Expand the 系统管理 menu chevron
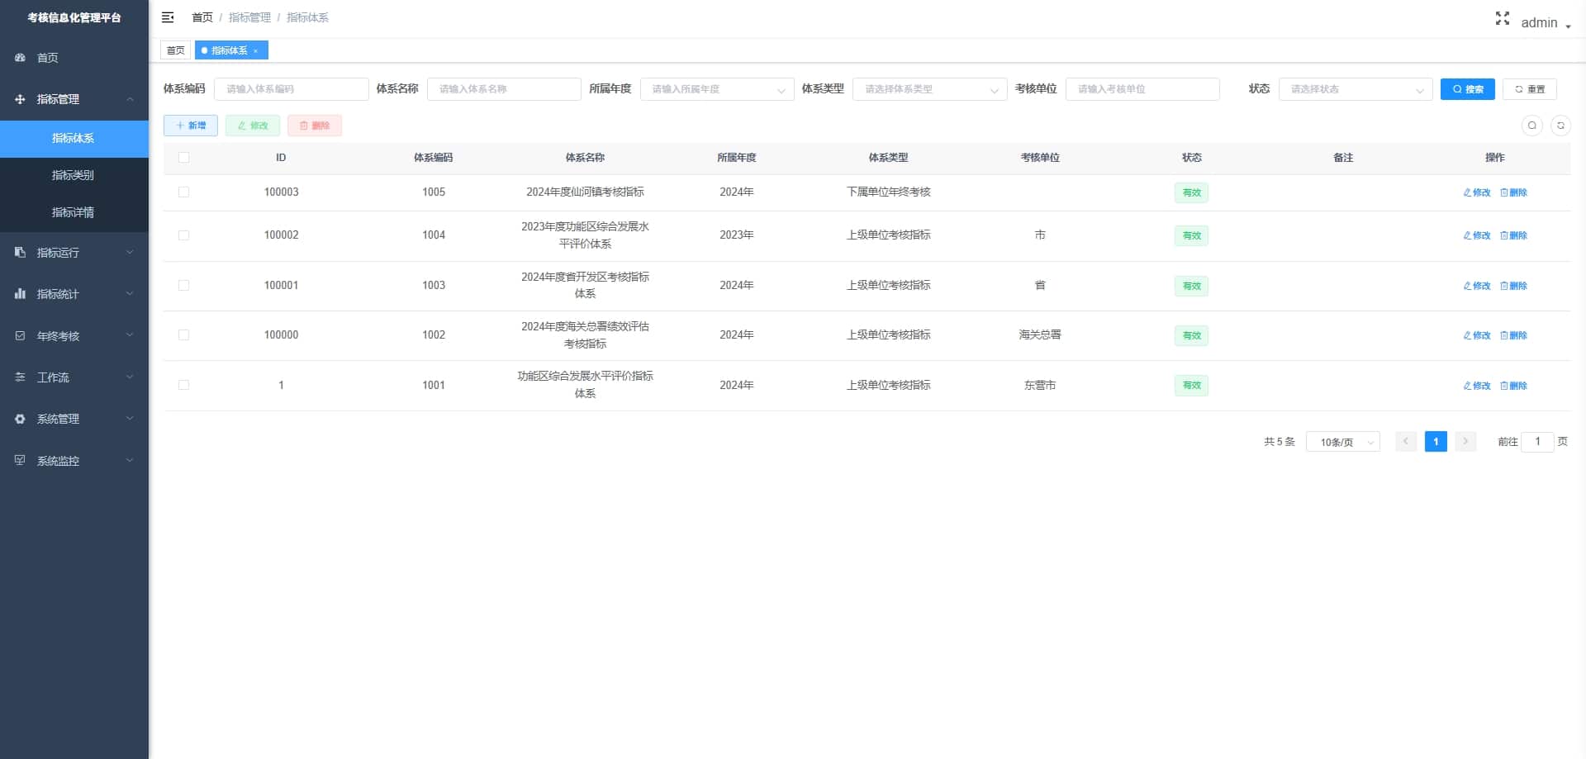 (x=130, y=419)
